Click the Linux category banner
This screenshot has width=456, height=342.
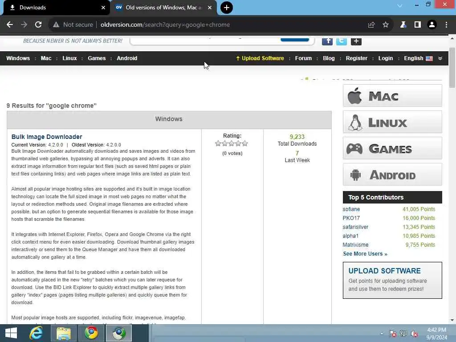point(392,122)
